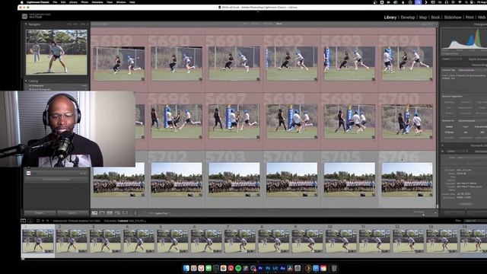487x274 pixels.
Task: Open the File menu
Action: click(55, 2)
